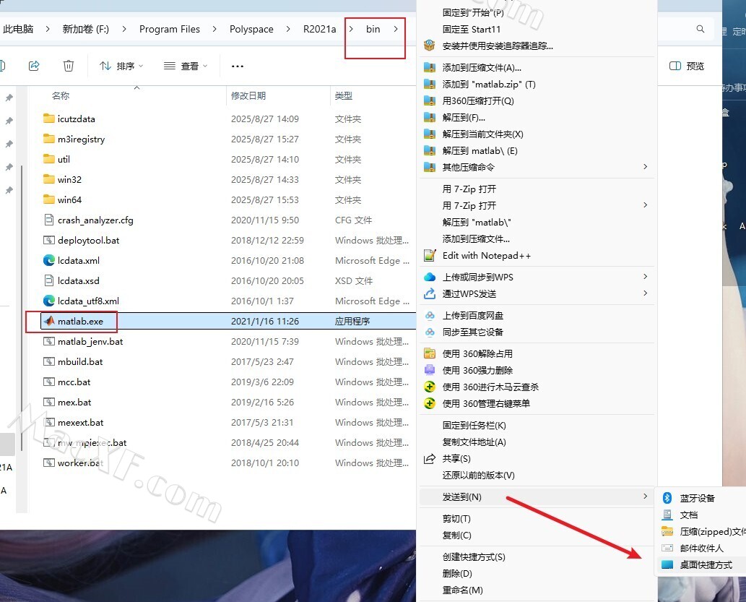Click the 360 trojan scan icon
This screenshot has height=602, width=746.
430,387
